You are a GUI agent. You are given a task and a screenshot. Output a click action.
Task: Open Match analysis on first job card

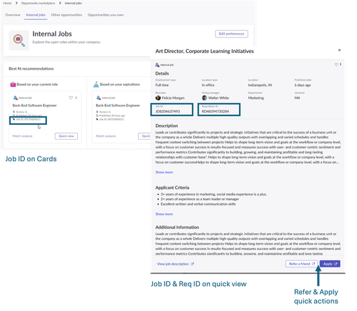[x=22, y=136]
